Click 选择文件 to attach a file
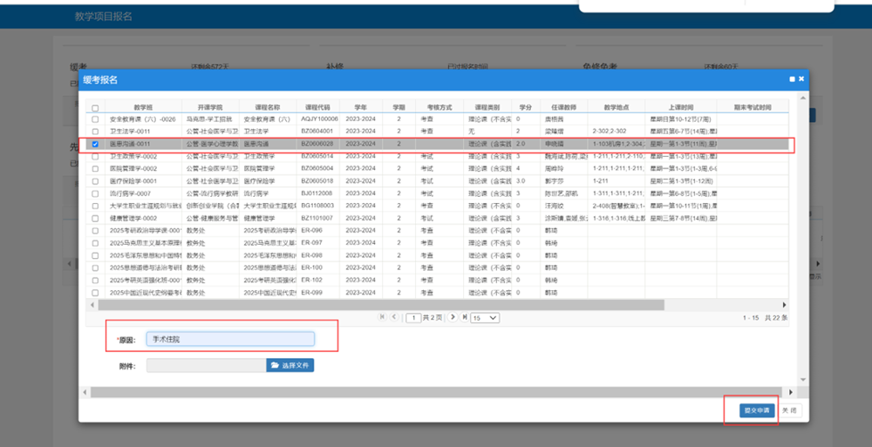The width and height of the screenshot is (872, 447). click(x=290, y=365)
